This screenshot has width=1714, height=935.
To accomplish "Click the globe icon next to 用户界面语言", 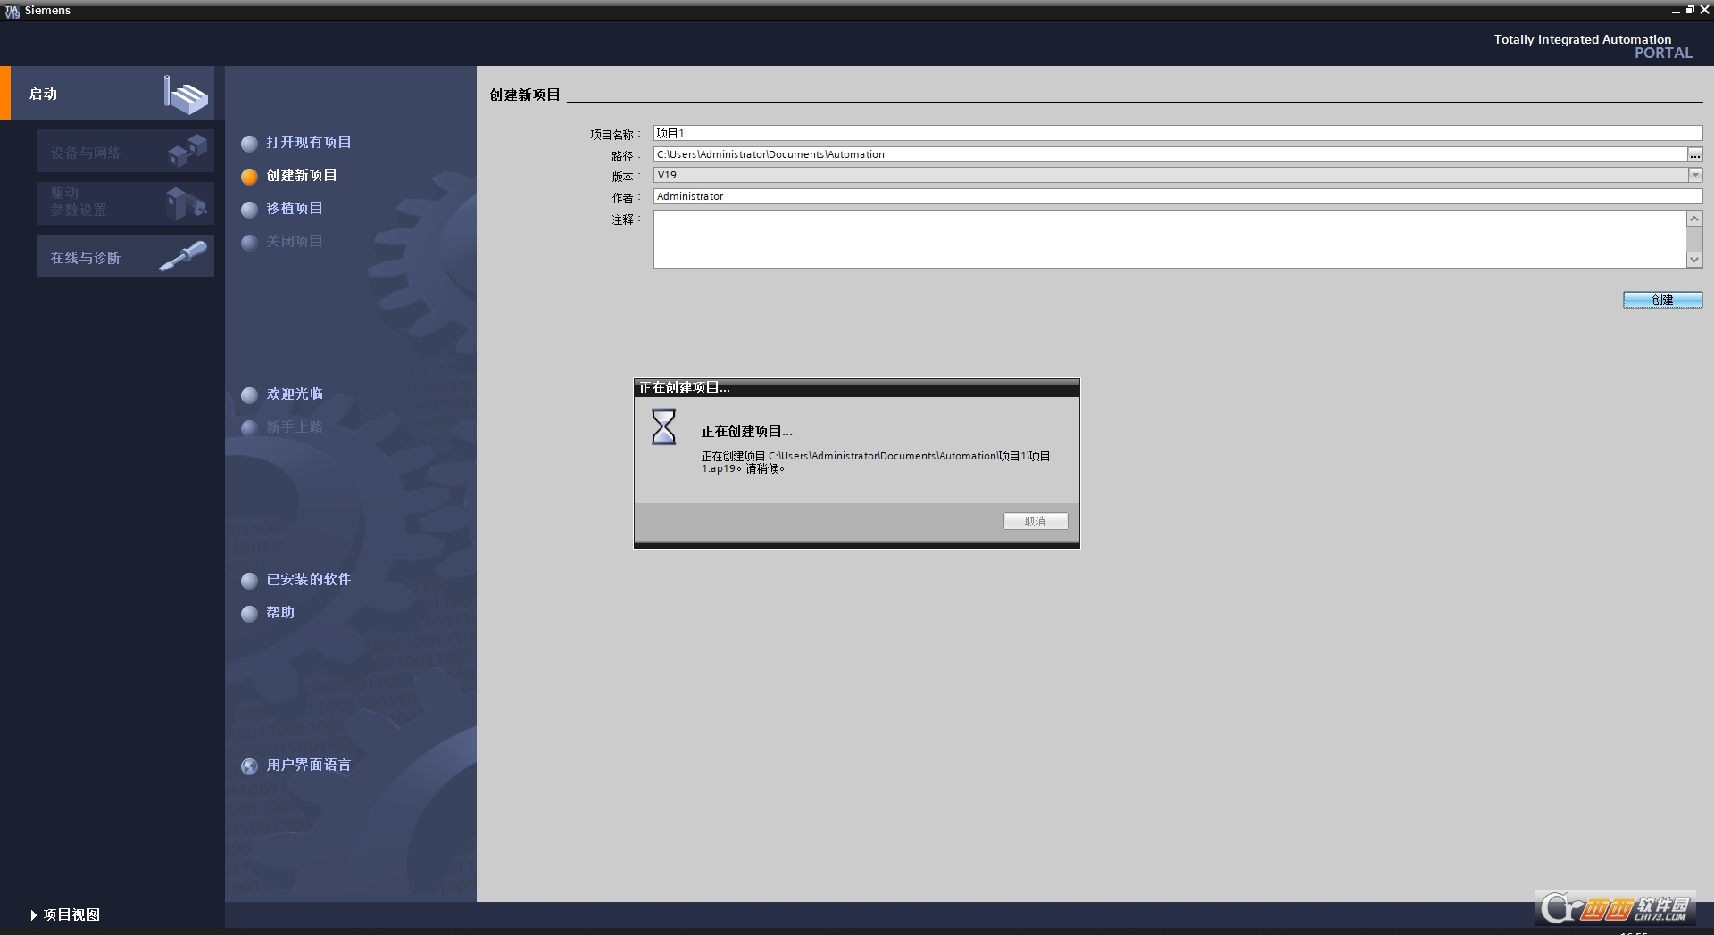I will pyautogui.click(x=249, y=765).
